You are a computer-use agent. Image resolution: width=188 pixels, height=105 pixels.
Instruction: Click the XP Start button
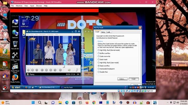pyautogui.click(x=16, y=87)
